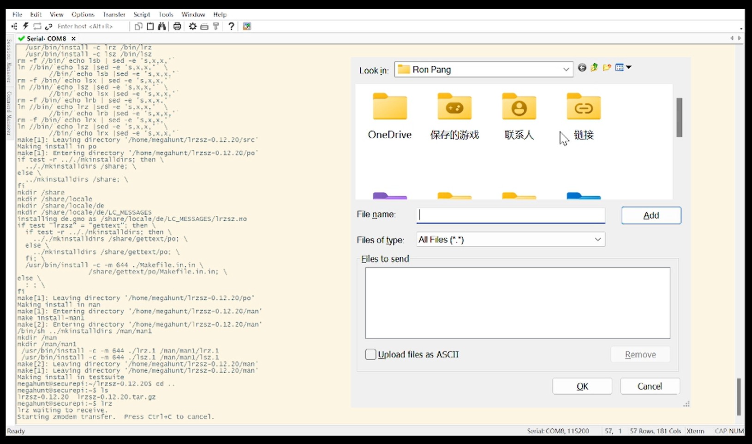Click the Print icon in the toolbar
Image resolution: width=752 pixels, height=444 pixels.
pos(177,26)
